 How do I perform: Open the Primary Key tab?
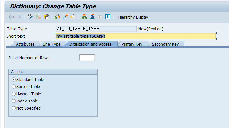click(132, 44)
